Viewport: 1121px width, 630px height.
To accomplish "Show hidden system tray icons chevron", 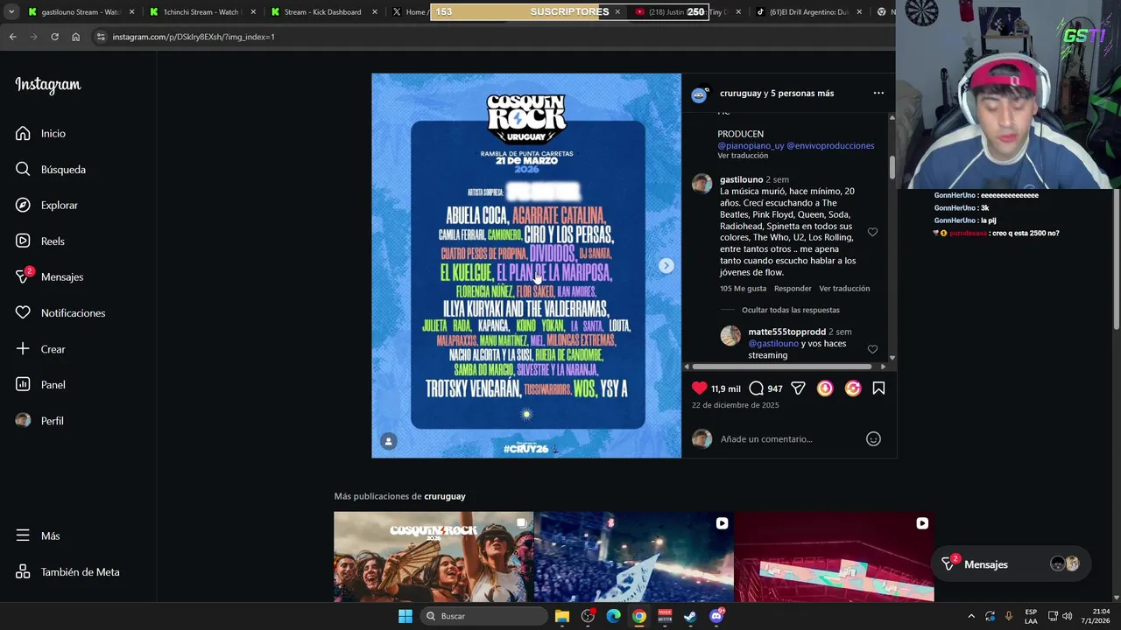I will 971,616.
